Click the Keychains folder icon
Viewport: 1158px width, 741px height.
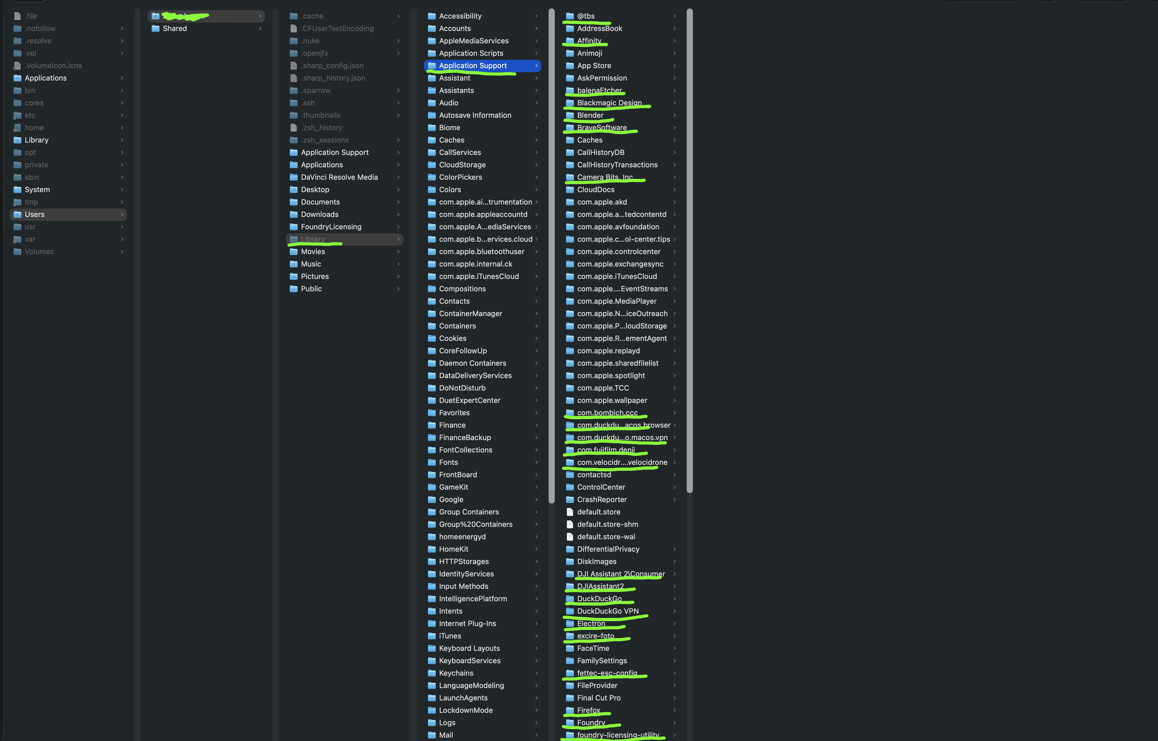[432, 673]
